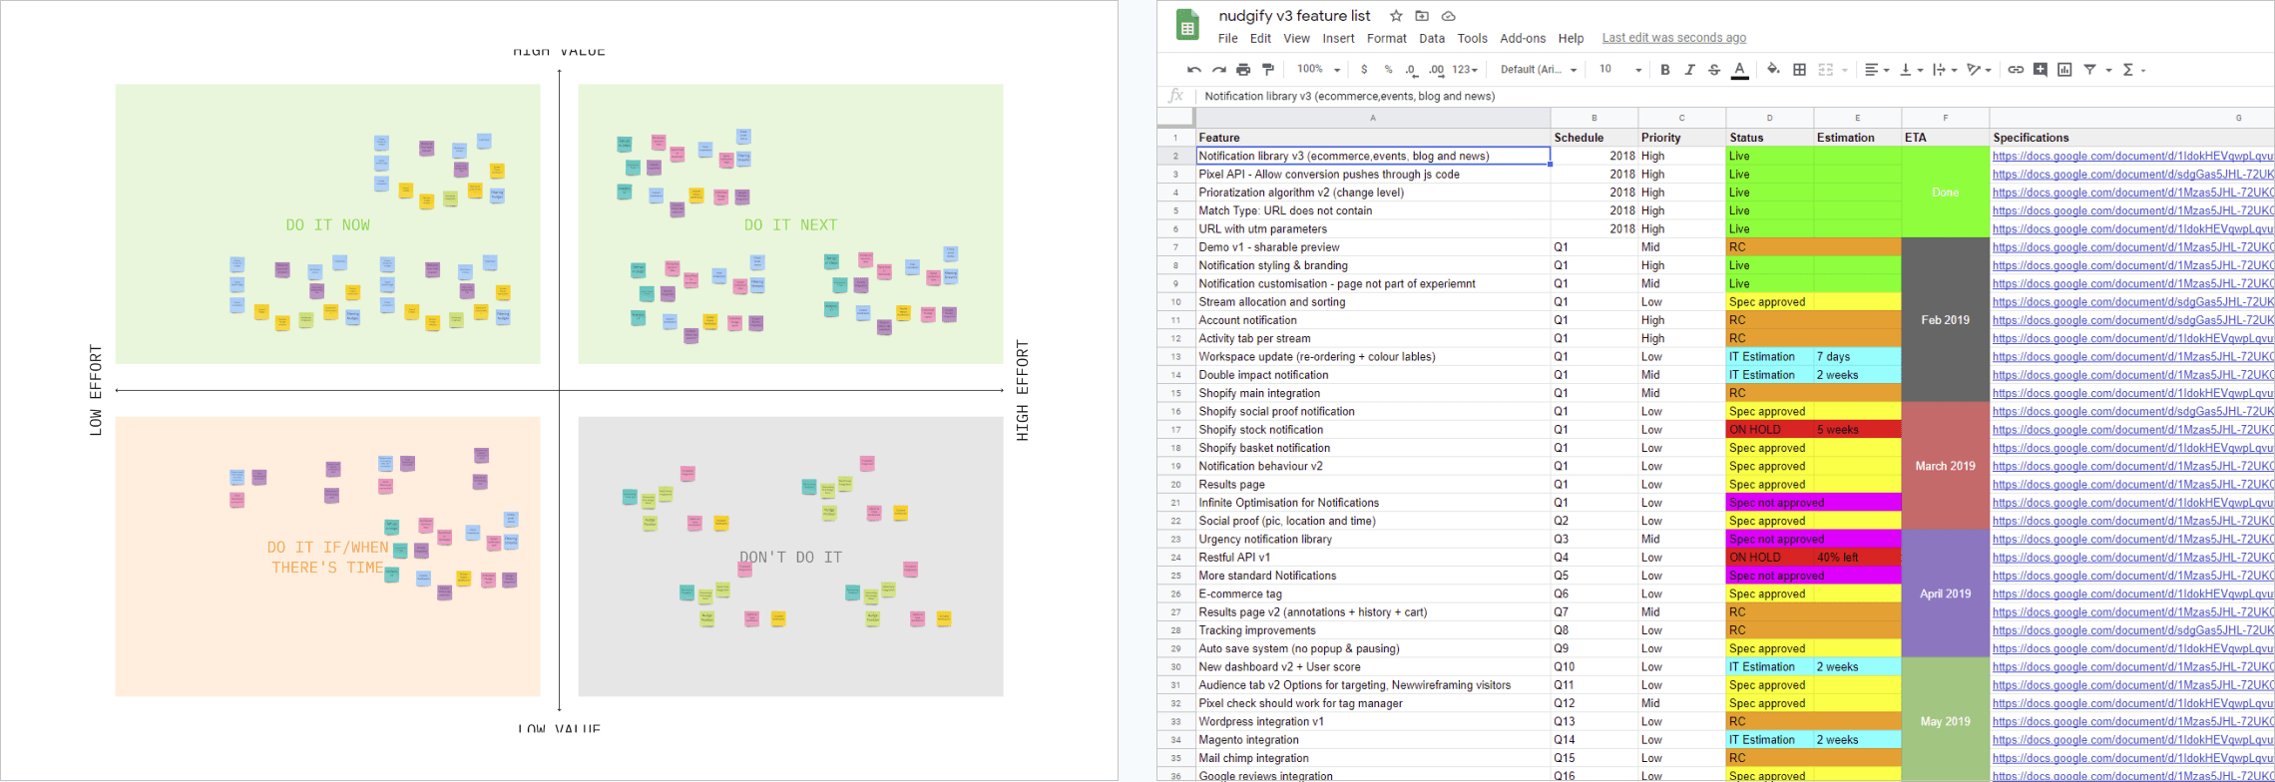
Task: Click 'Last edit was seconds ago' link
Action: pyautogui.click(x=1674, y=38)
